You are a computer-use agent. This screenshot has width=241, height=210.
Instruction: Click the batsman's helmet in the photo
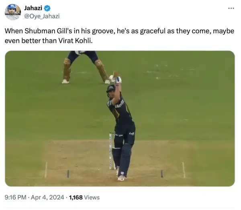click(x=110, y=90)
